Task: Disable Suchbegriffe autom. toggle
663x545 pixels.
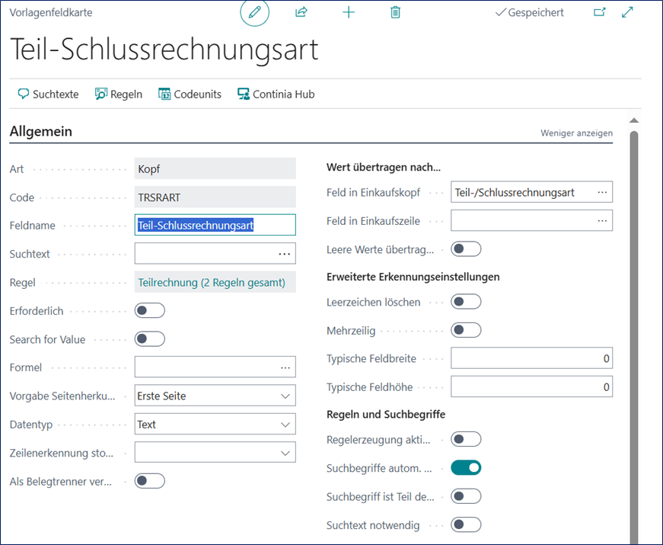Action: click(466, 468)
